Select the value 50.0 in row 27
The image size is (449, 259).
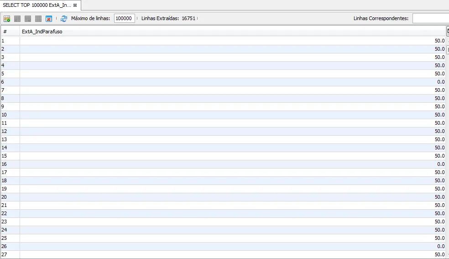pos(439,254)
